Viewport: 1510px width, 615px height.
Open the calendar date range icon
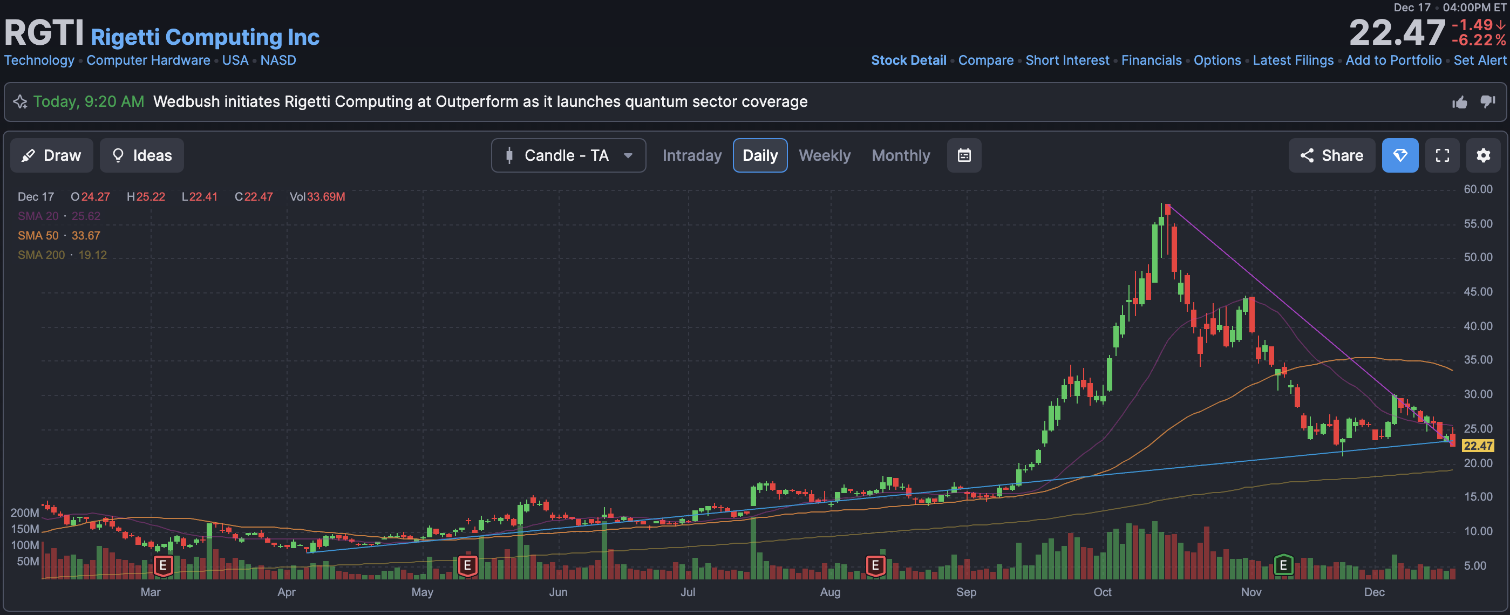pyautogui.click(x=964, y=155)
